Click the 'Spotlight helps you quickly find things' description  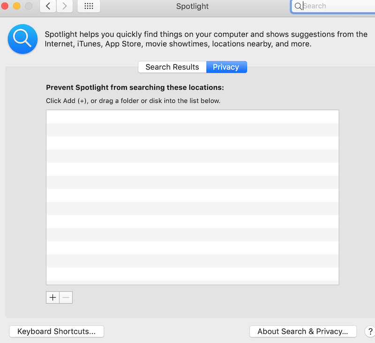tap(206, 39)
